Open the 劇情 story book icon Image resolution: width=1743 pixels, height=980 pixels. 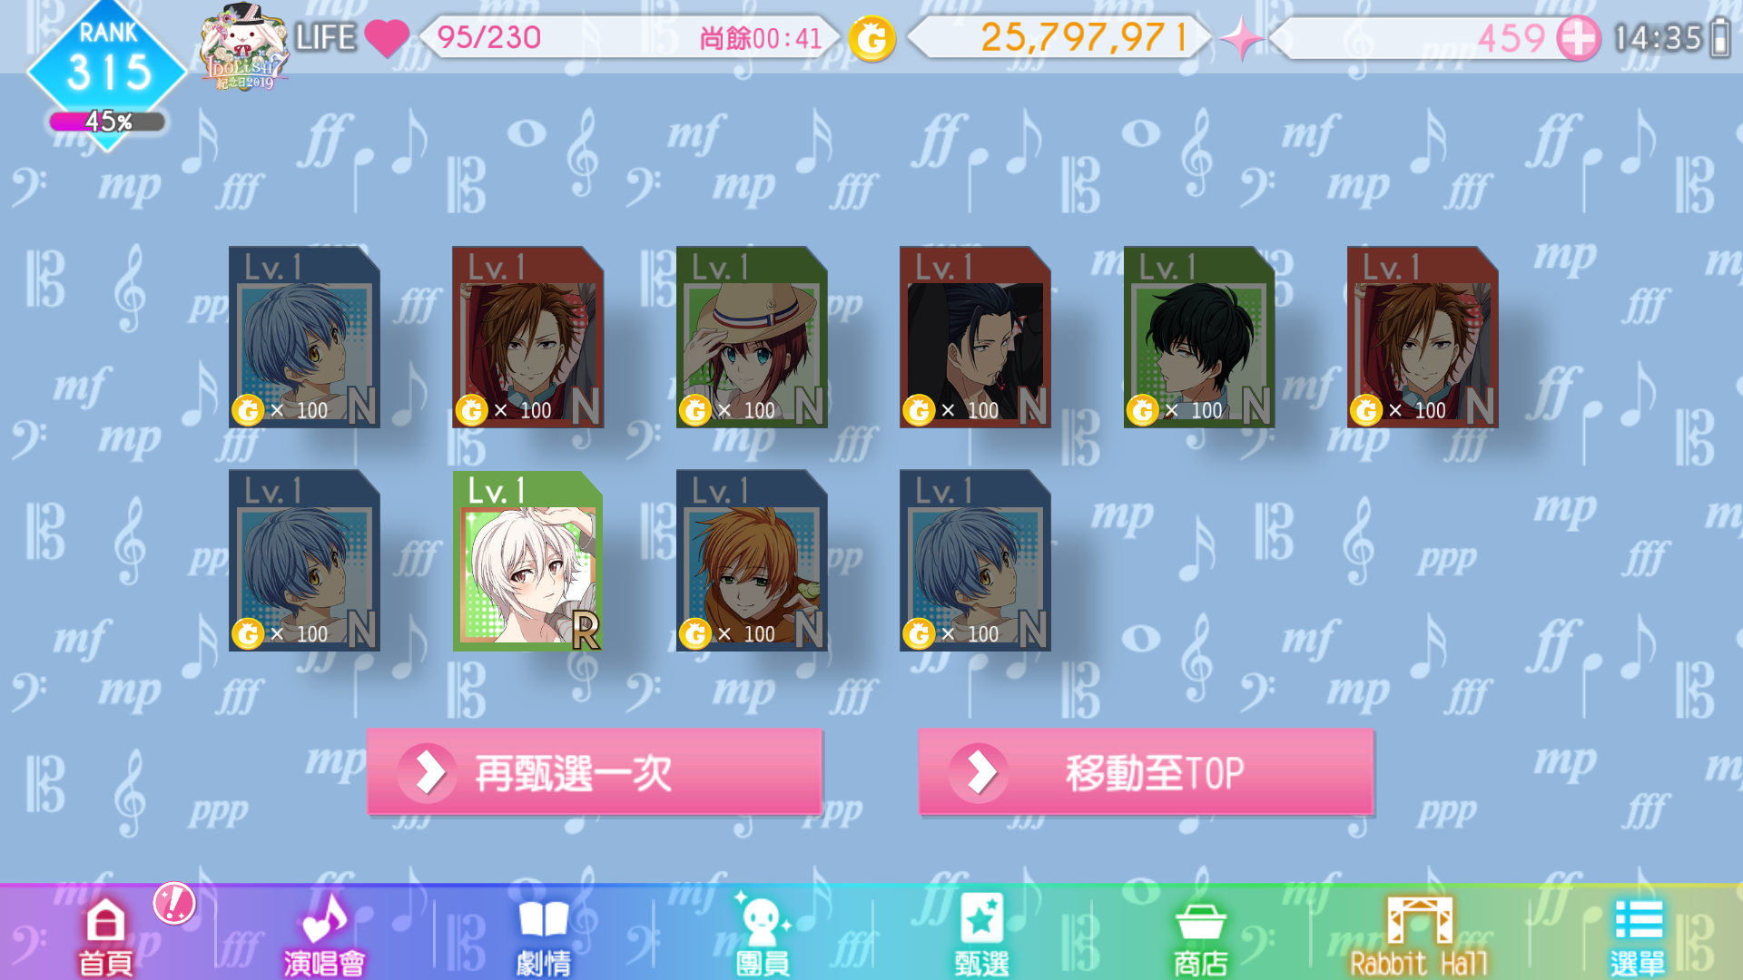coord(543,936)
